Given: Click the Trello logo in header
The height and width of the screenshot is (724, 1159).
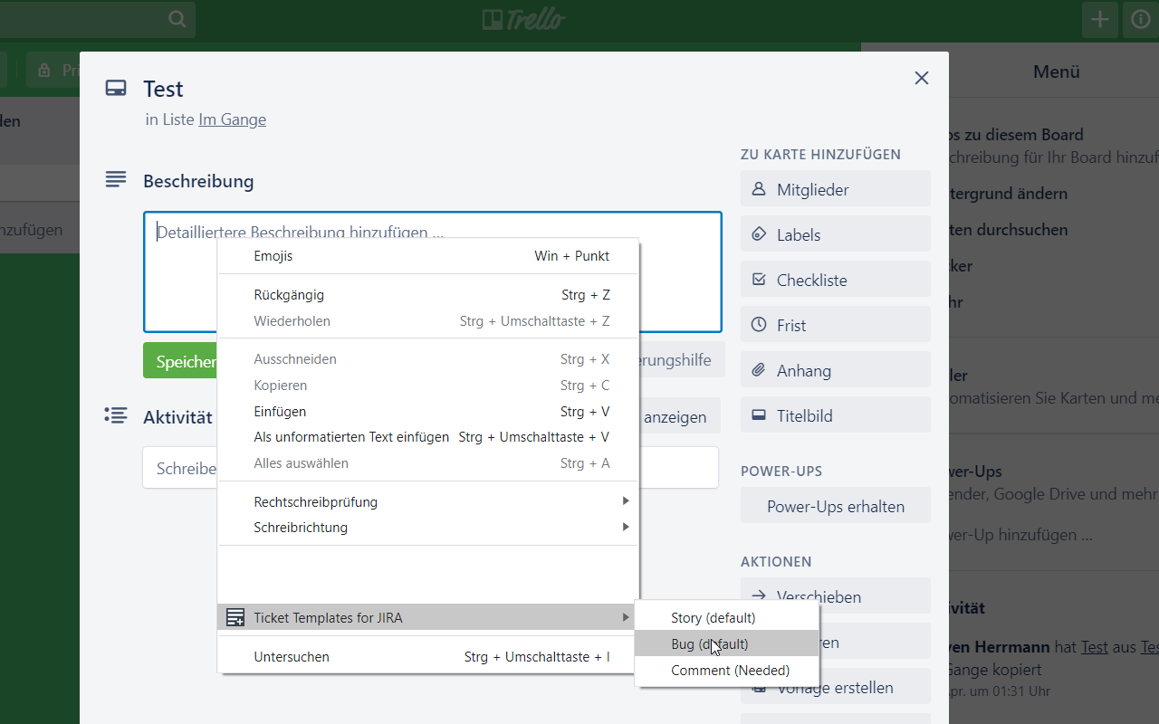Looking at the screenshot, I should coord(523,19).
